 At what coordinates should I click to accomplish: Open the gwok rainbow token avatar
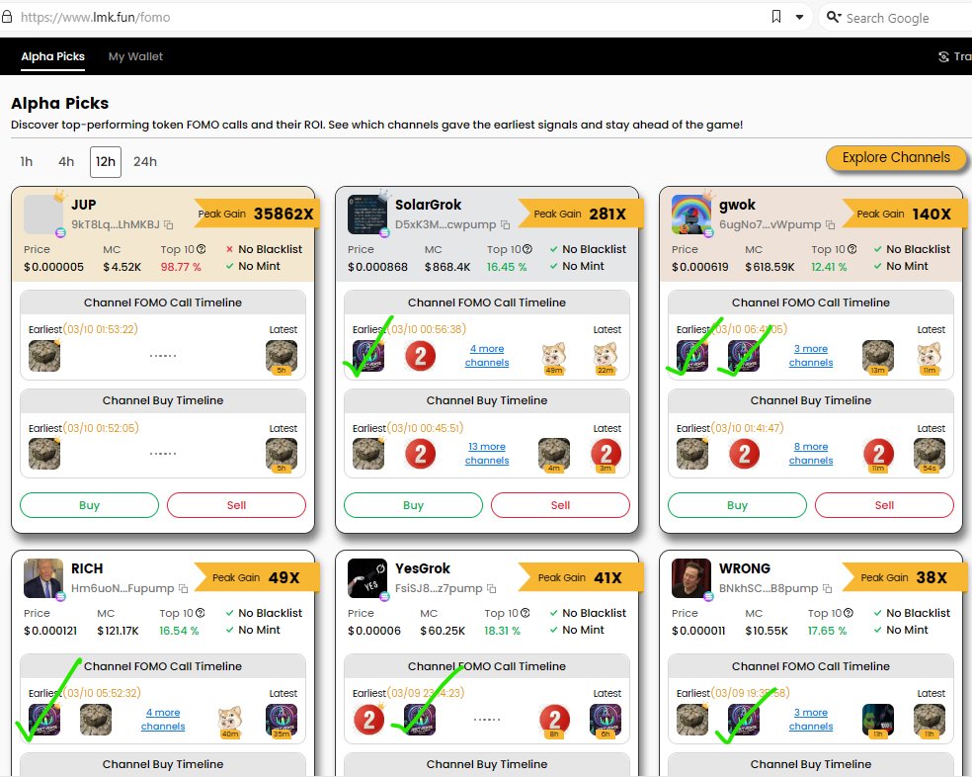pyautogui.click(x=691, y=215)
